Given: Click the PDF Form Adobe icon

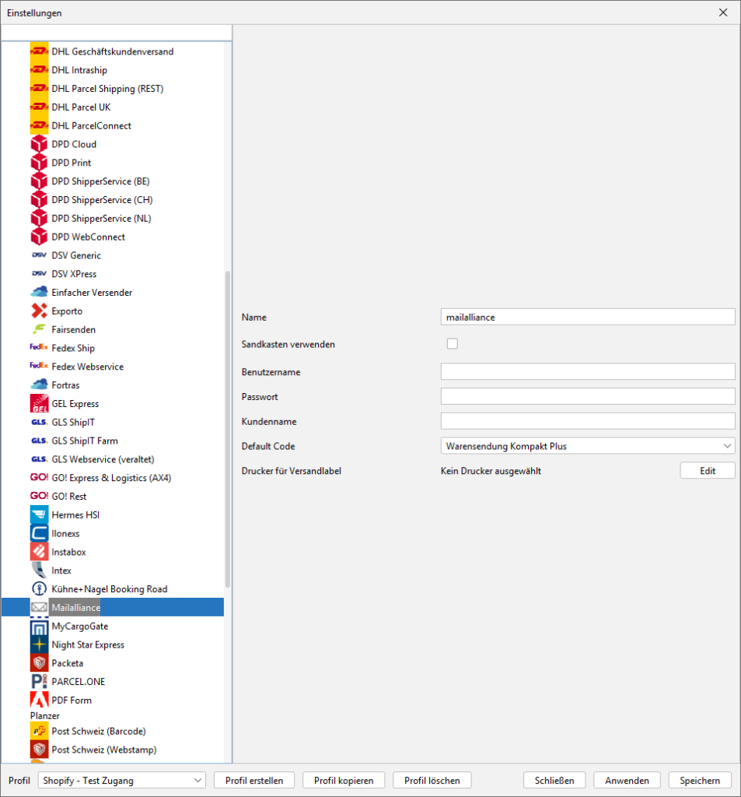Looking at the screenshot, I should click(x=39, y=700).
